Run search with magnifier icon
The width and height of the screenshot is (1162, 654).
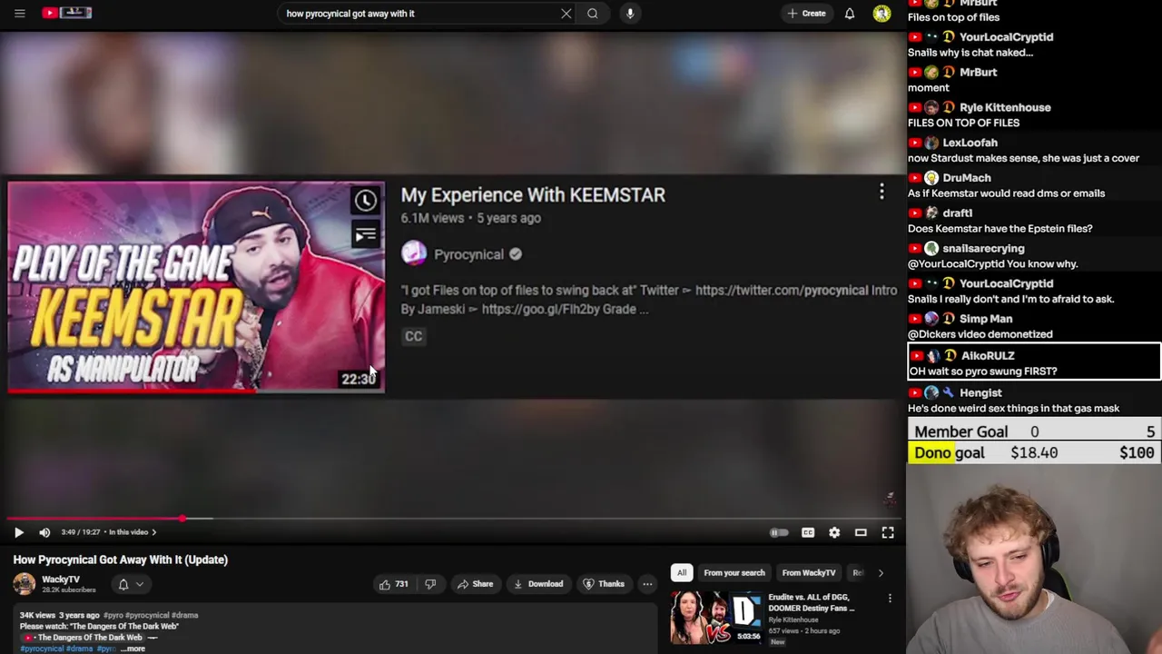[592, 14]
